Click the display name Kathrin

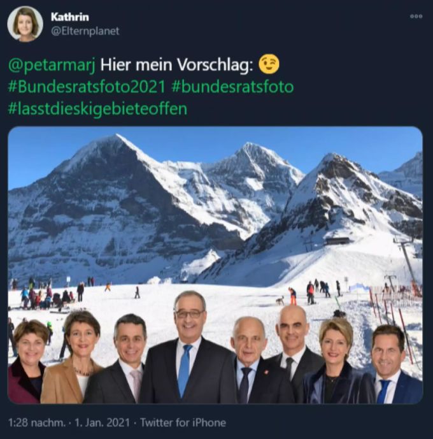[x=70, y=17]
